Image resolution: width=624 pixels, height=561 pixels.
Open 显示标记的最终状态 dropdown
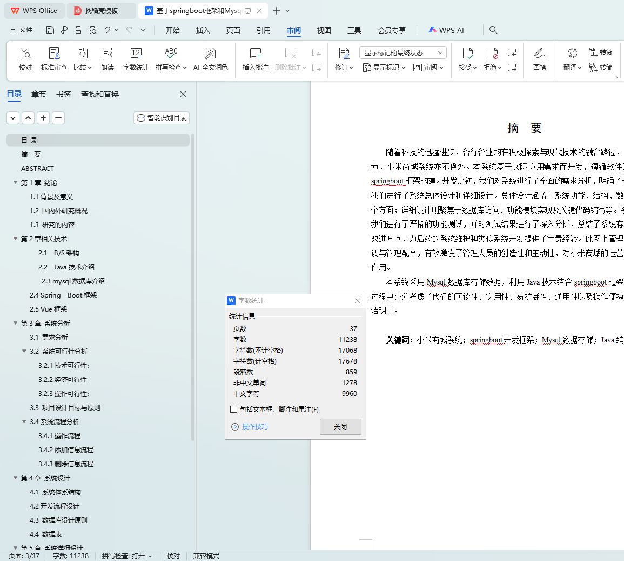(x=402, y=52)
